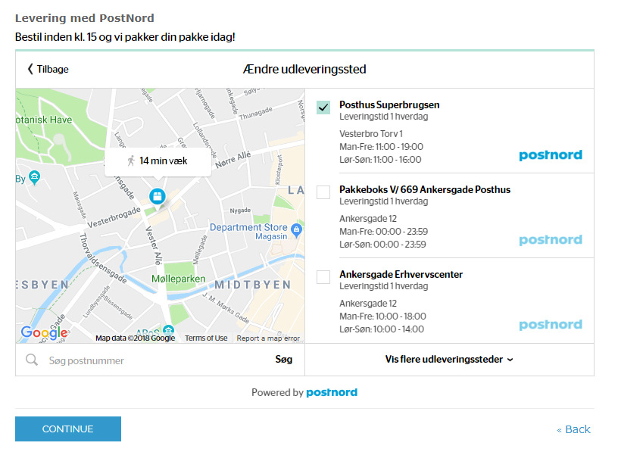This screenshot has height=449, width=618.
Task: Click the CONTINUE button
Action: (68, 429)
